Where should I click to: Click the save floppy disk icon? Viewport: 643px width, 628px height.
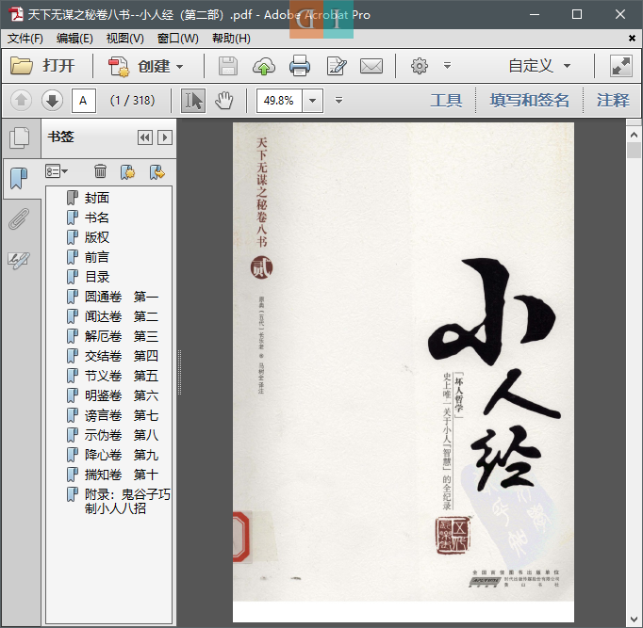(x=227, y=66)
